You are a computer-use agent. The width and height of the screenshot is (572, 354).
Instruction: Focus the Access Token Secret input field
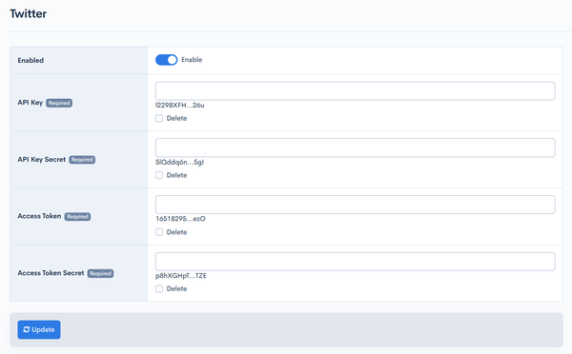356,262
